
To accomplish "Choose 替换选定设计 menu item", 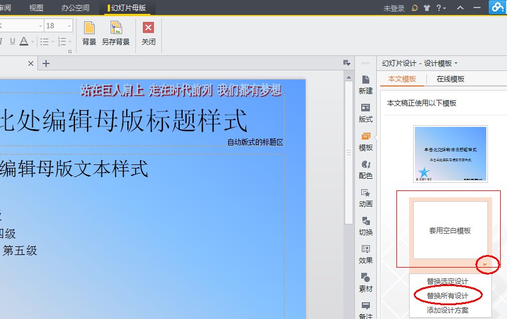I will point(447,281).
